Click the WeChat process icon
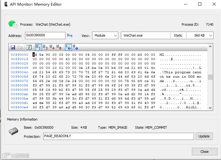 13,24
